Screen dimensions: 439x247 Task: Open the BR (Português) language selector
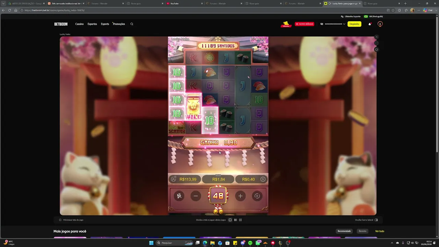coord(373,16)
